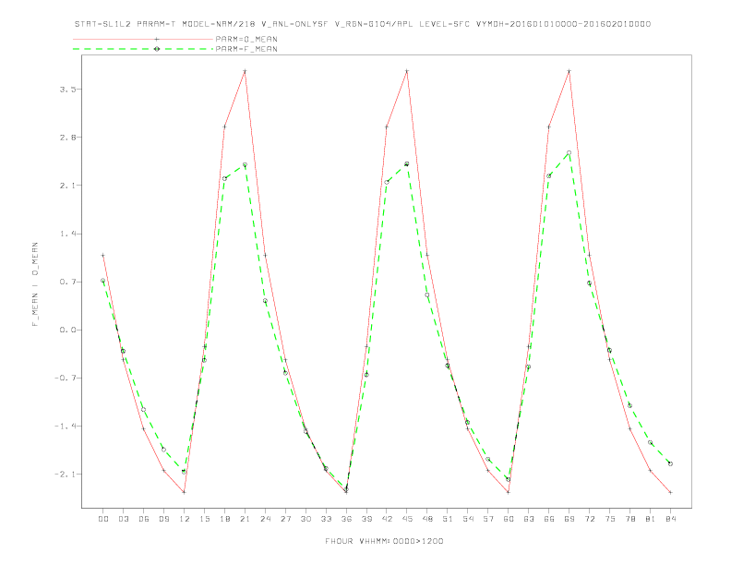The width and height of the screenshot is (731, 565).
Task: Click the x-axis tick label 69
Action: (x=569, y=519)
